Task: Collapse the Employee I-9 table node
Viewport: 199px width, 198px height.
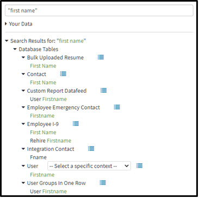Action: [23, 124]
